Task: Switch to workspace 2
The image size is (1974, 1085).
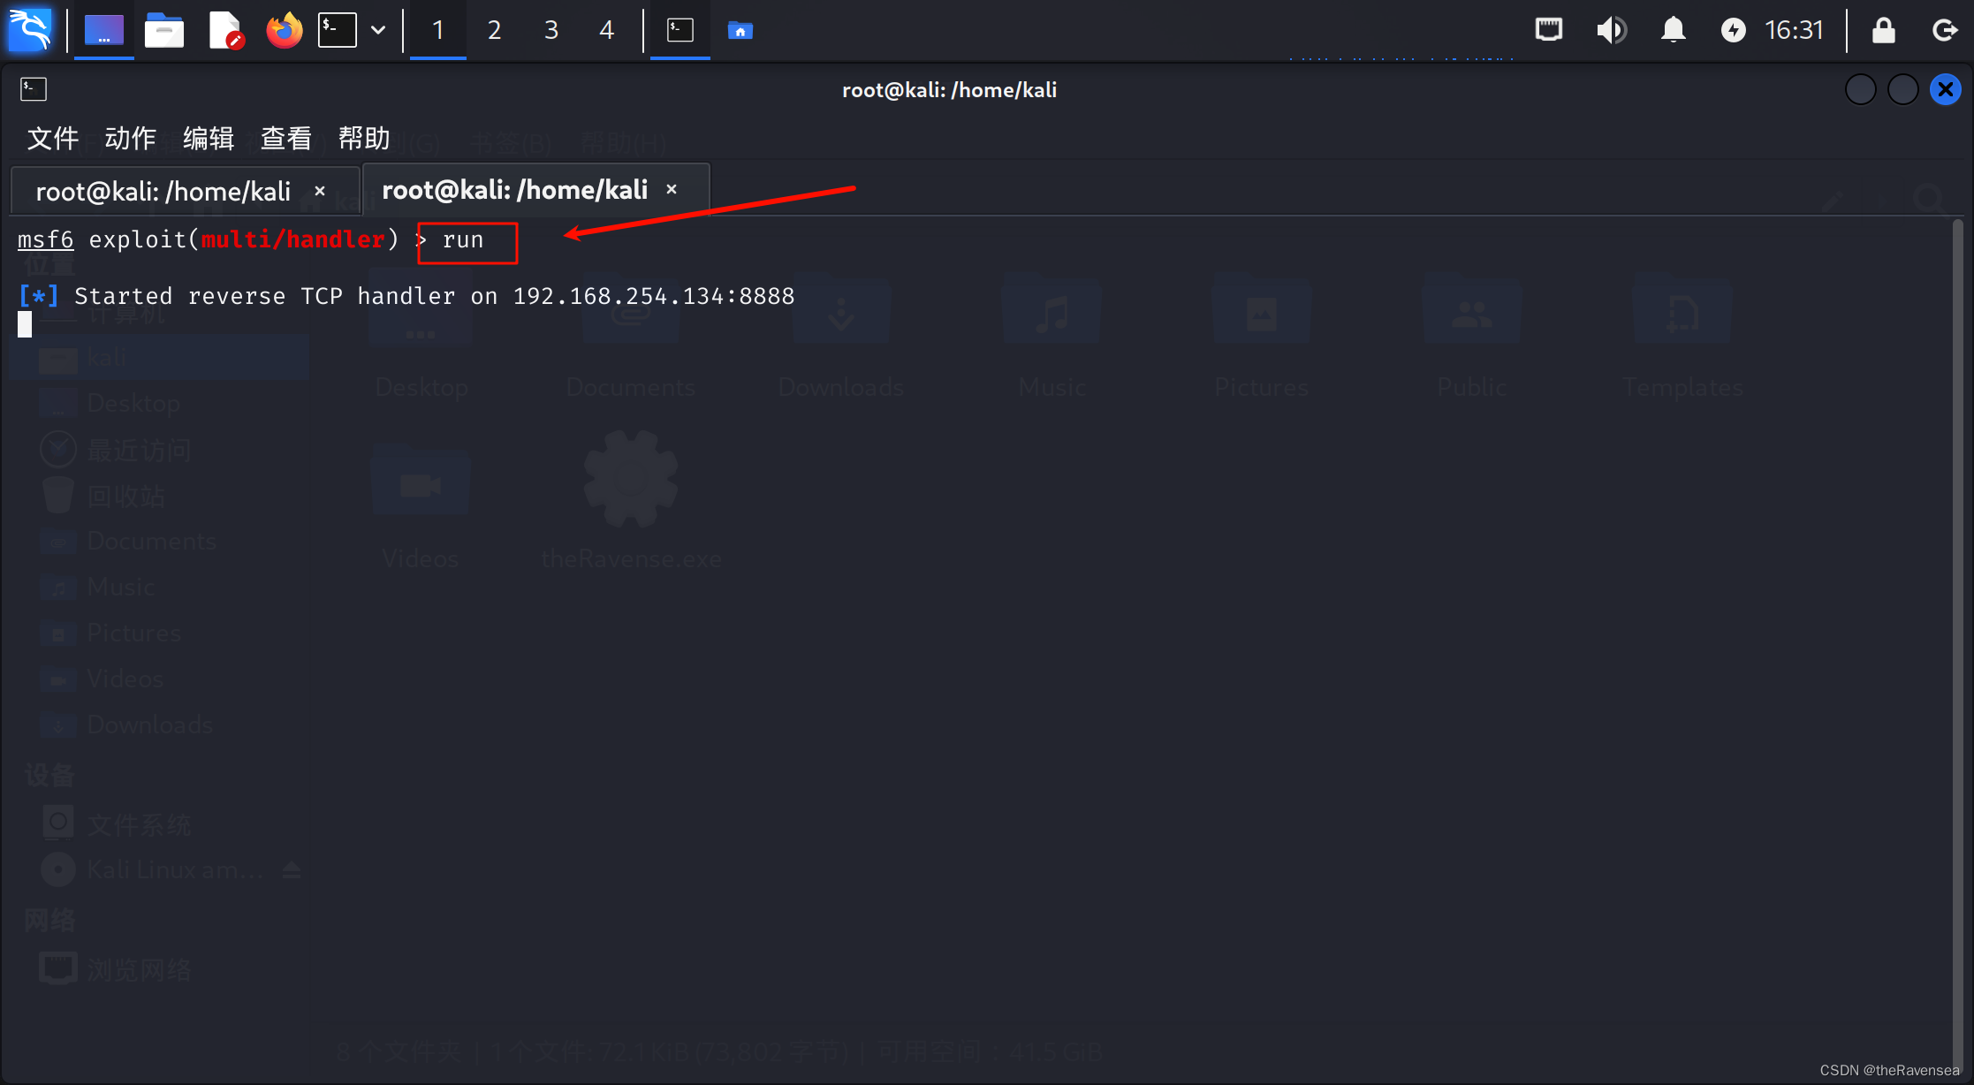Action: (494, 30)
